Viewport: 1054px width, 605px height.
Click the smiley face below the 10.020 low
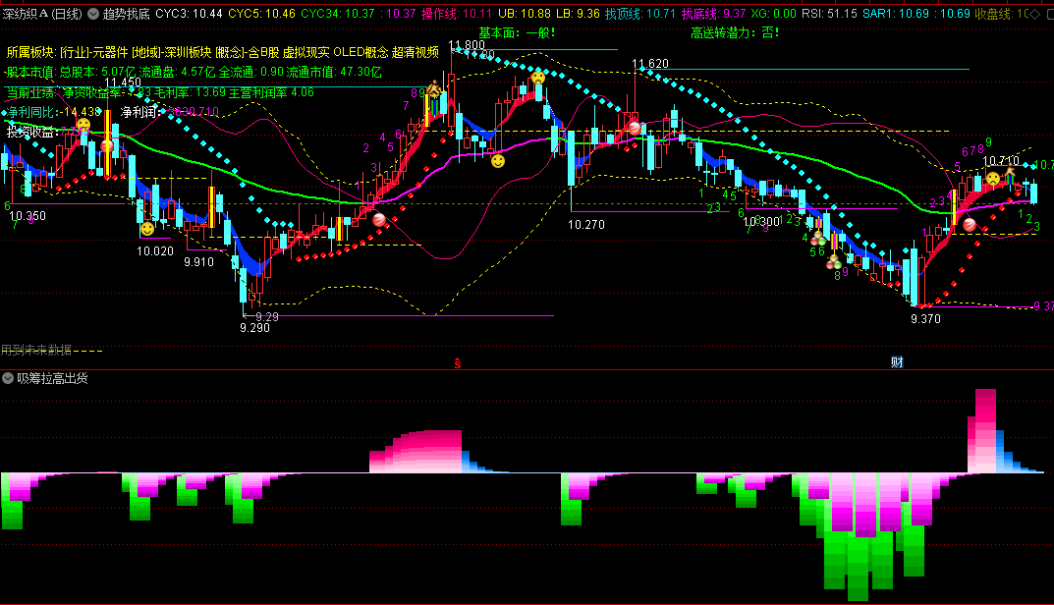point(147,229)
